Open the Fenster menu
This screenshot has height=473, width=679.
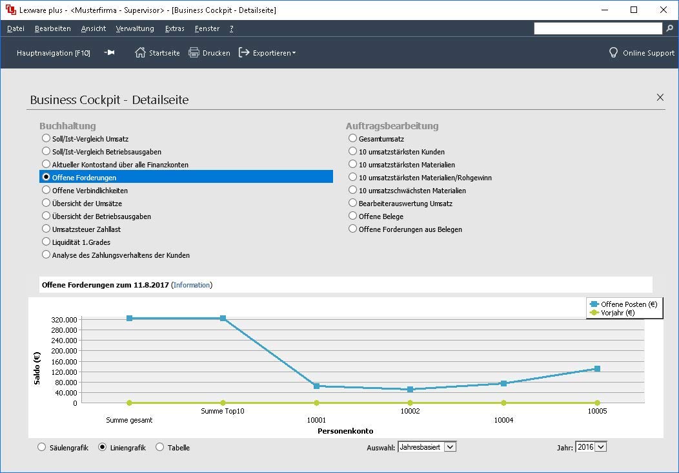[207, 28]
